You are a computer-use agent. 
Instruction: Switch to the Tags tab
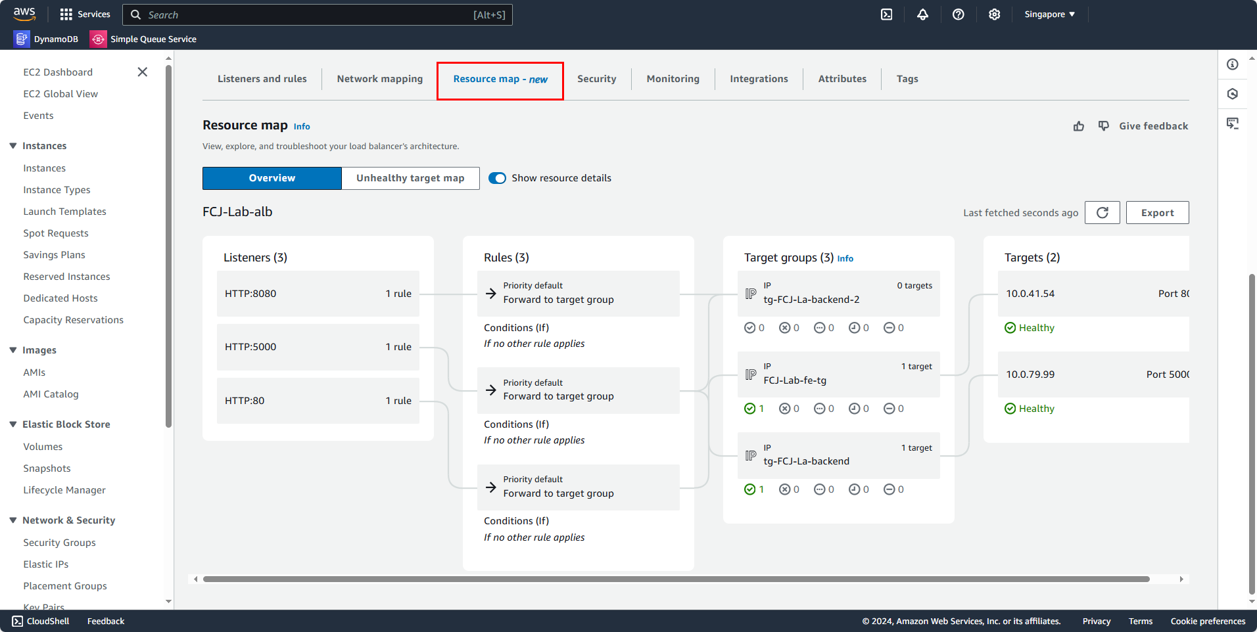click(x=907, y=79)
